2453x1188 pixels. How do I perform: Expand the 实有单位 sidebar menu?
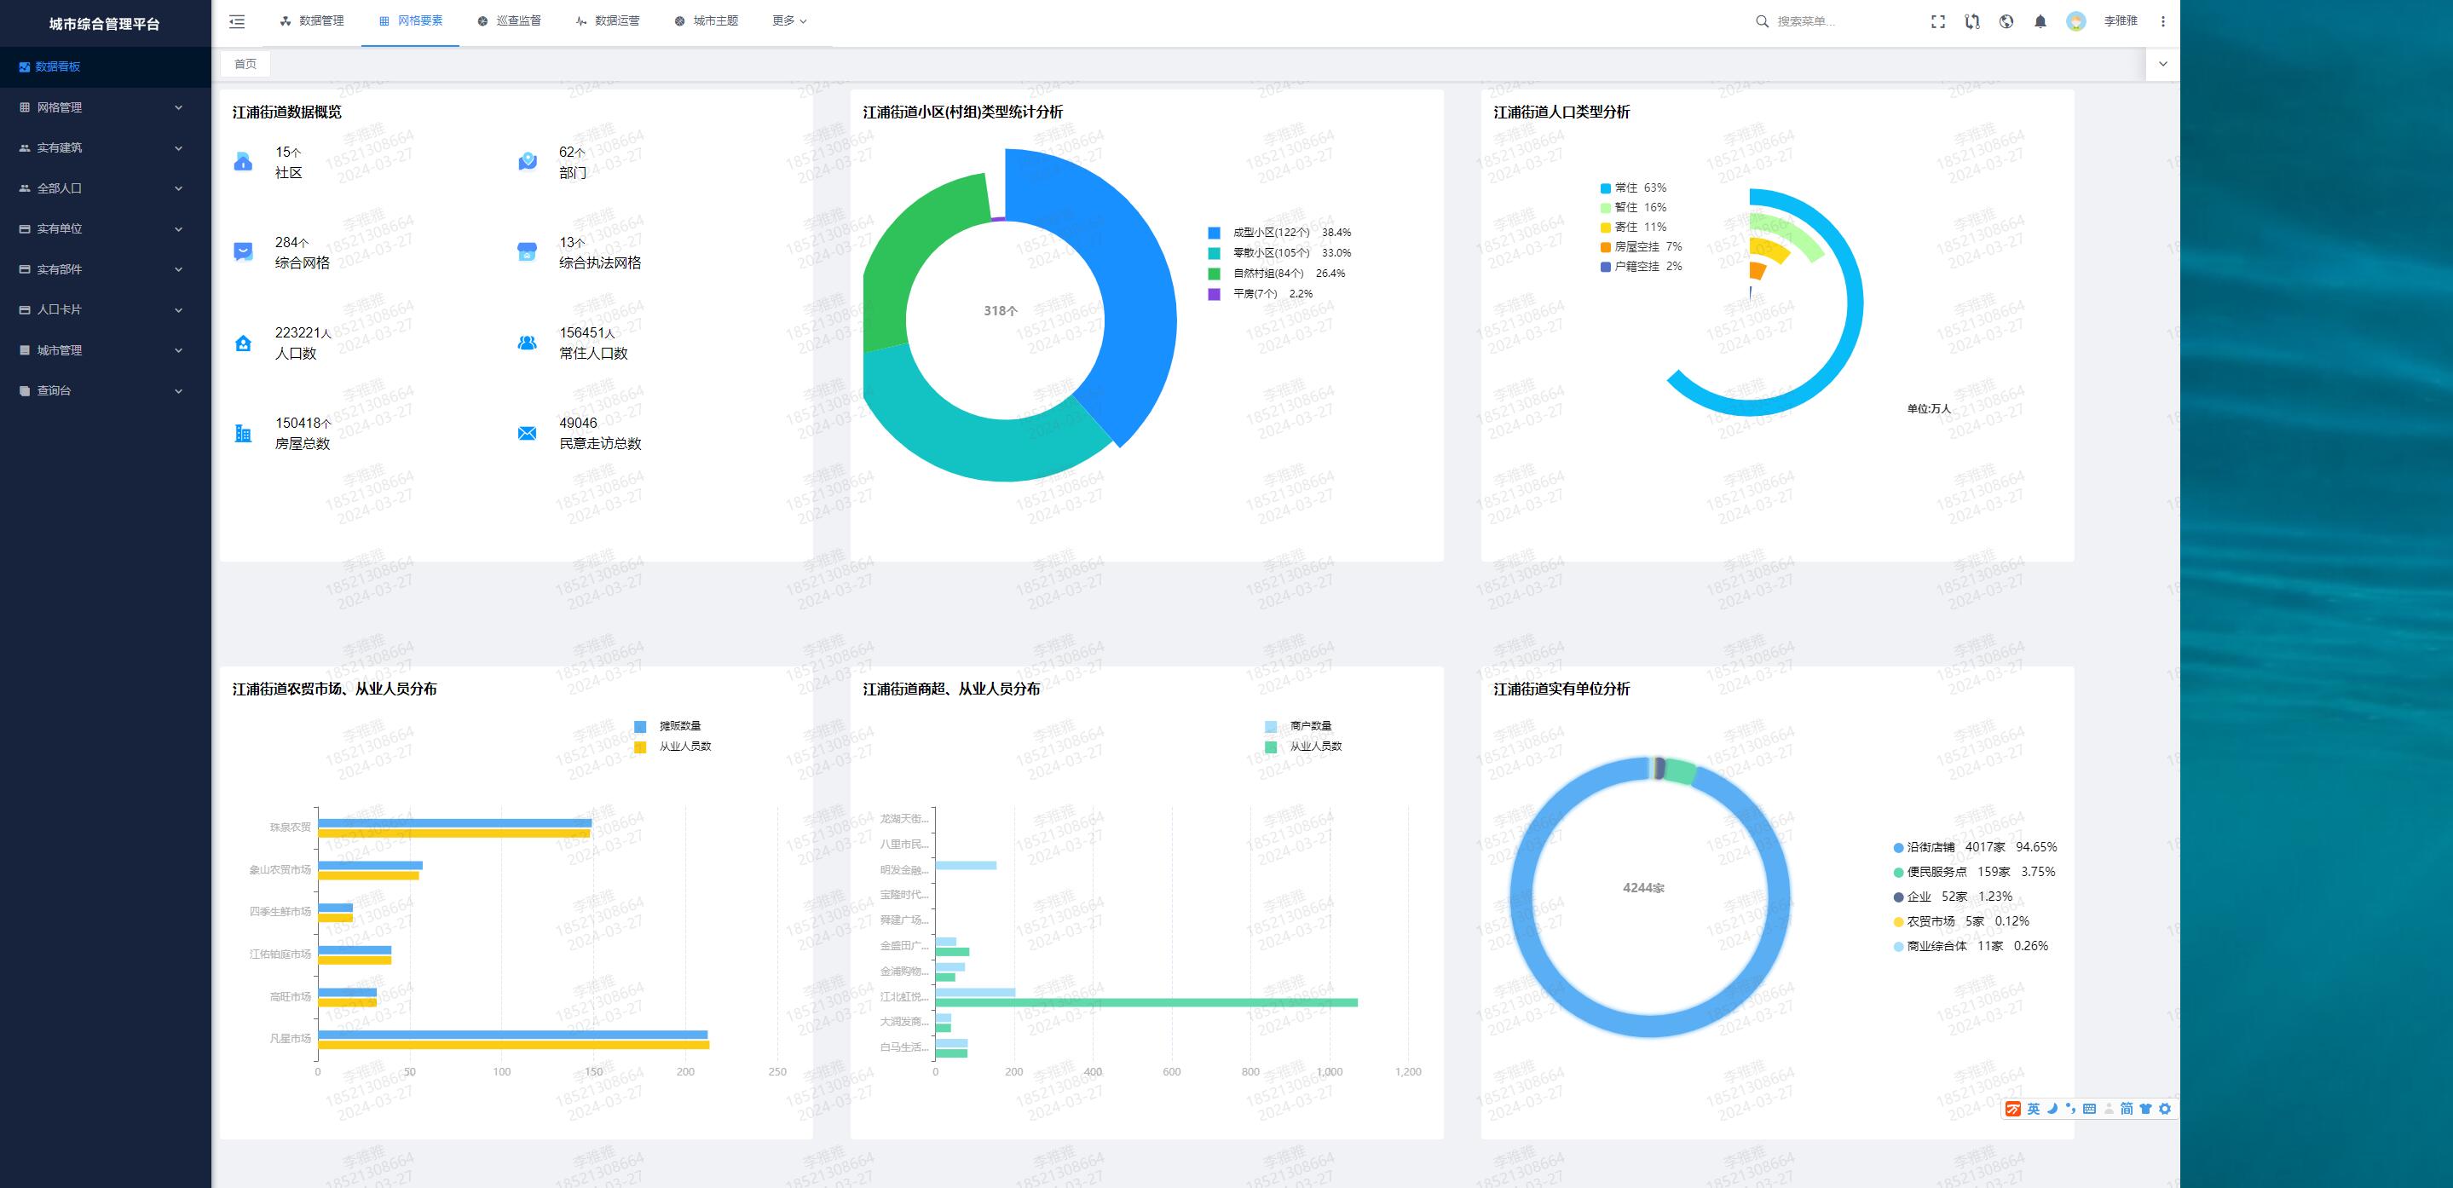coord(105,229)
